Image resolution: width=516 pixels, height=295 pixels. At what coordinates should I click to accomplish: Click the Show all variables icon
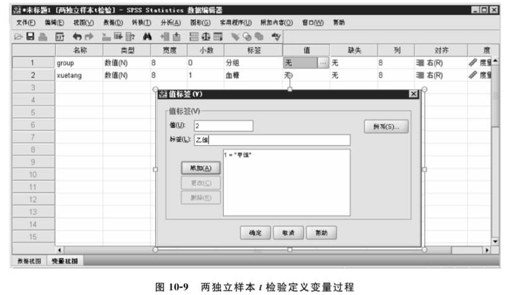click(259, 37)
